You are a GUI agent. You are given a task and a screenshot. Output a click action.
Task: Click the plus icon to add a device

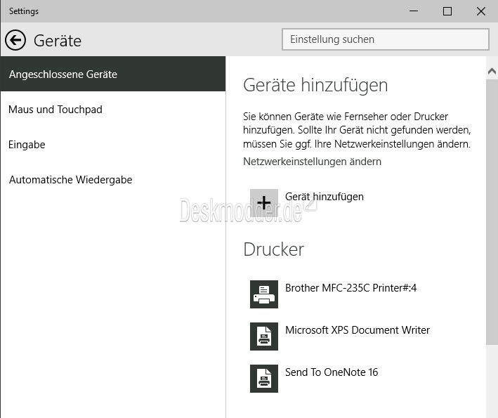[x=264, y=203]
